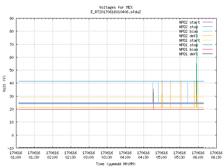Image resolution: width=223 pixels, height=167 pixels.
Task: Click the red NPD1 bias spike near 04:45
Action: click(153, 99)
